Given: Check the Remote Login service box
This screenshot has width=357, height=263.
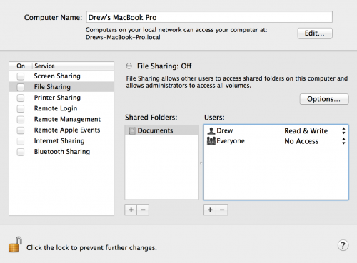Looking at the screenshot, I should (x=21, y=108).
